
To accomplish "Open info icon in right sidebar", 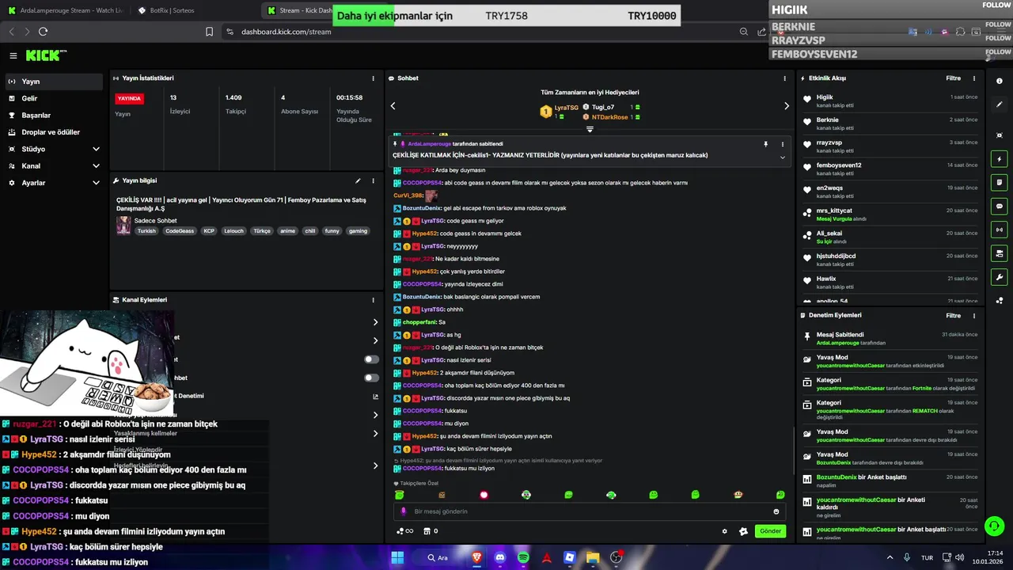I will point(1000,81).
